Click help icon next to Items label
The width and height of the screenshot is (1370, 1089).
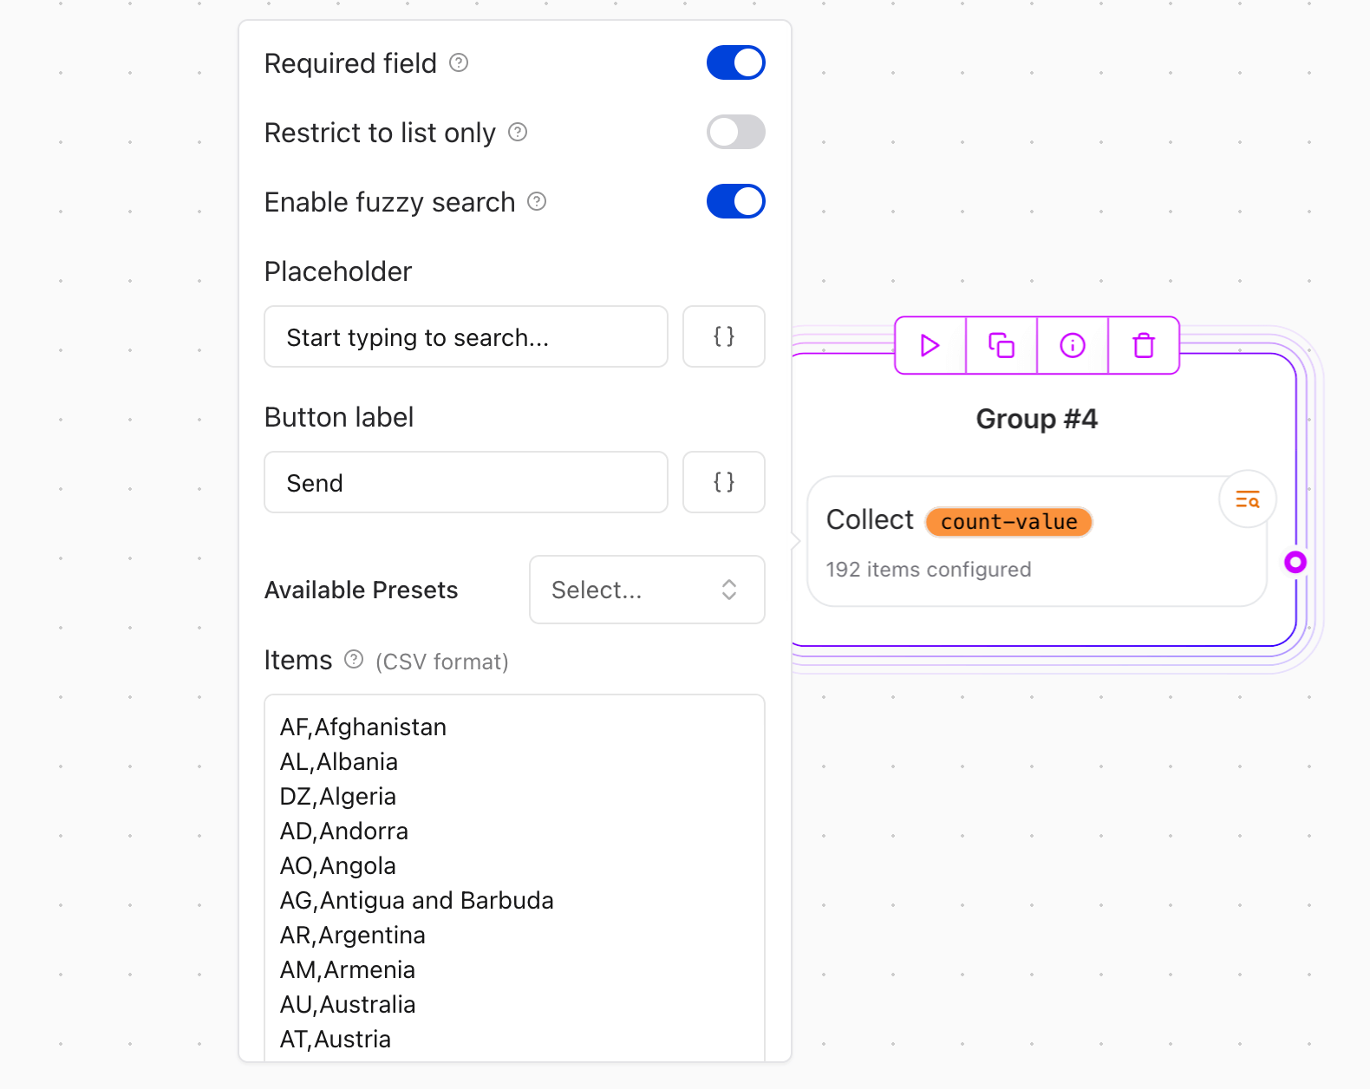tap(354, 659)
